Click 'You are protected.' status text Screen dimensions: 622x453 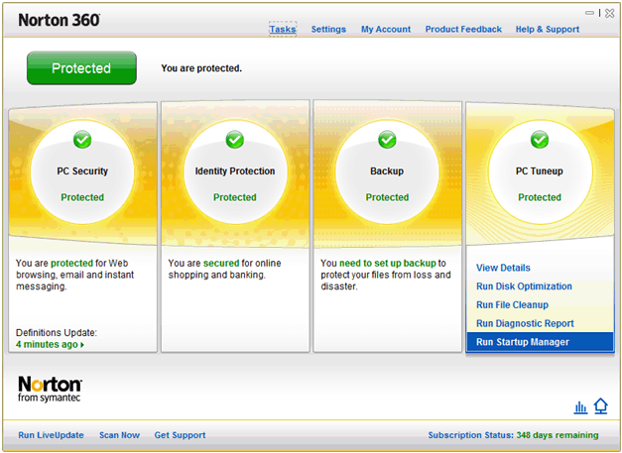(201, 68)
